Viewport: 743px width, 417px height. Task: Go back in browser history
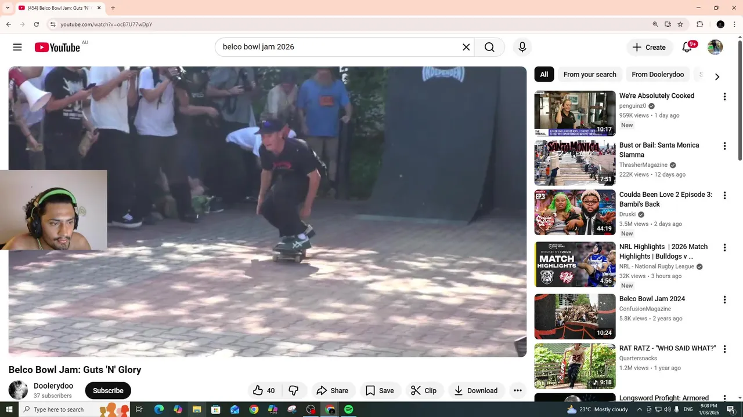(8, 24)
